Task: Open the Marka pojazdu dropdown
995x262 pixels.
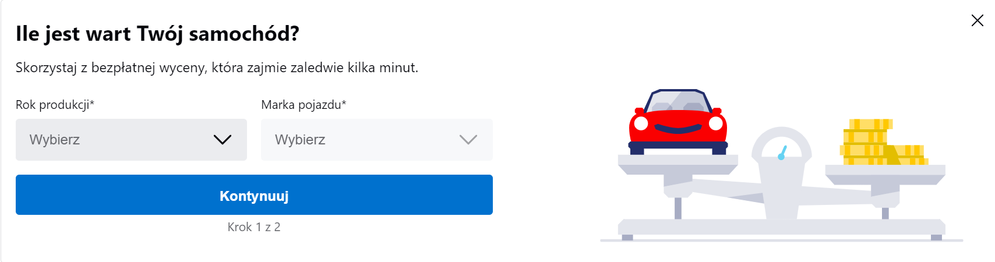Action: pos(376,140)
